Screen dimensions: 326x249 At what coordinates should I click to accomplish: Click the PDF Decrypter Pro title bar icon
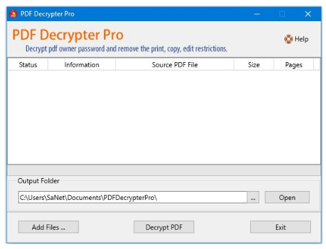(x=13, y=14)
